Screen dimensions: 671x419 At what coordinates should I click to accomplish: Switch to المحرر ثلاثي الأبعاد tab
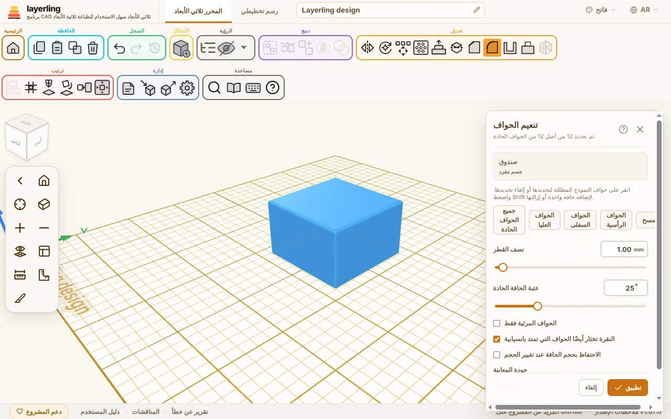[198, 10]
